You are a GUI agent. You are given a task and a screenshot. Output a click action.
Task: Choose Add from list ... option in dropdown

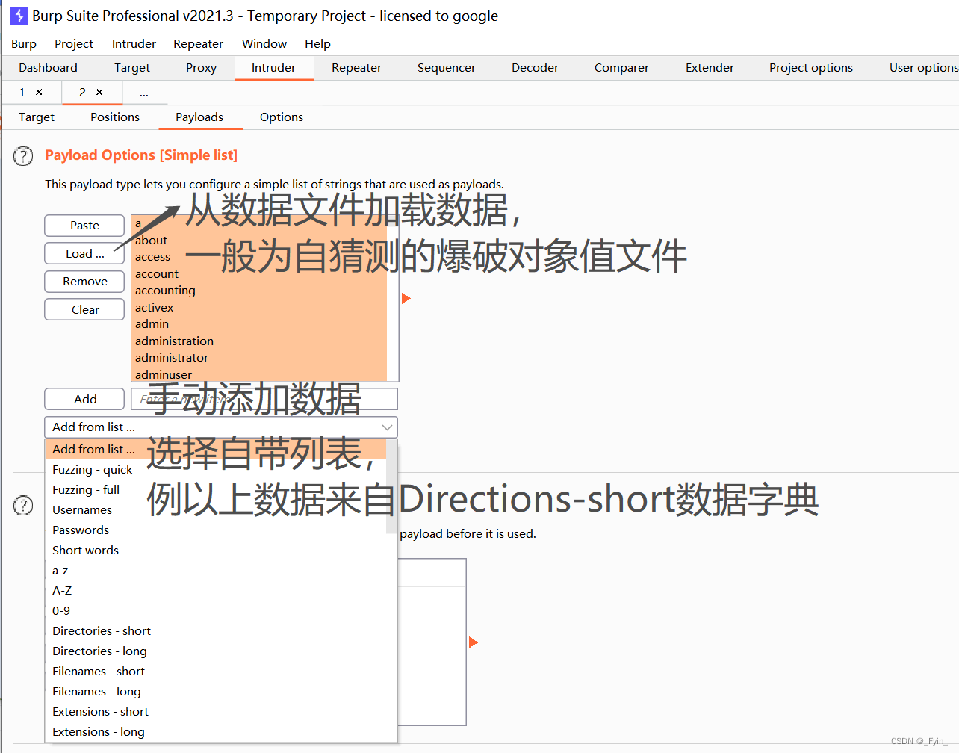[215, 450]
